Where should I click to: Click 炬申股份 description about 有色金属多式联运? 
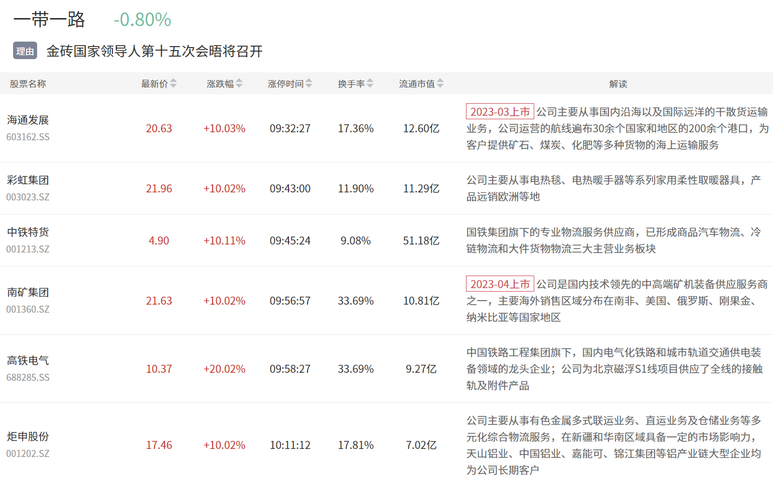click(613, 445)
